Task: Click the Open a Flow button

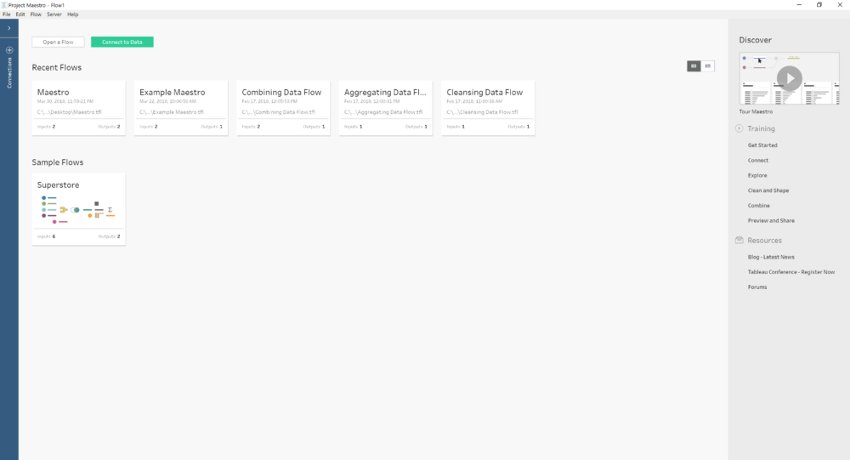Action: point(58,42)
